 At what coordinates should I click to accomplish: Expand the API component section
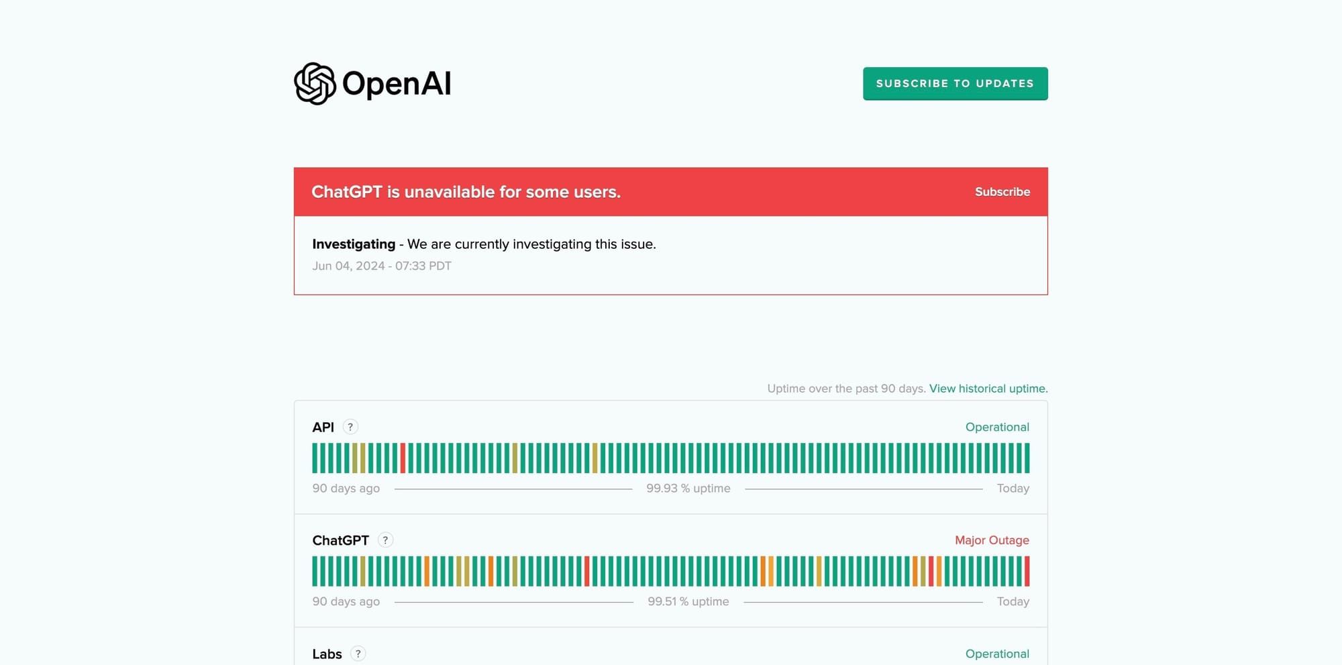tap(324, 427)
